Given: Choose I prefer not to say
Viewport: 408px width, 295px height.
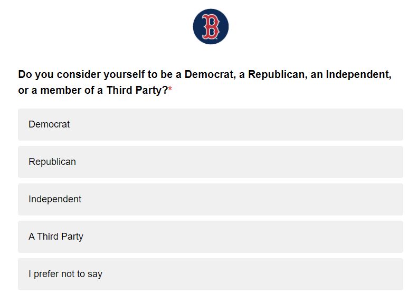Looking at the screenshot, I should point(210,274).
